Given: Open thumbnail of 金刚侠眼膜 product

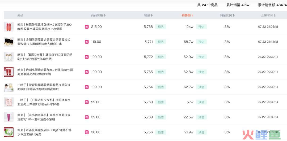Looking at the screenshot, I should [x=9, y=42].
